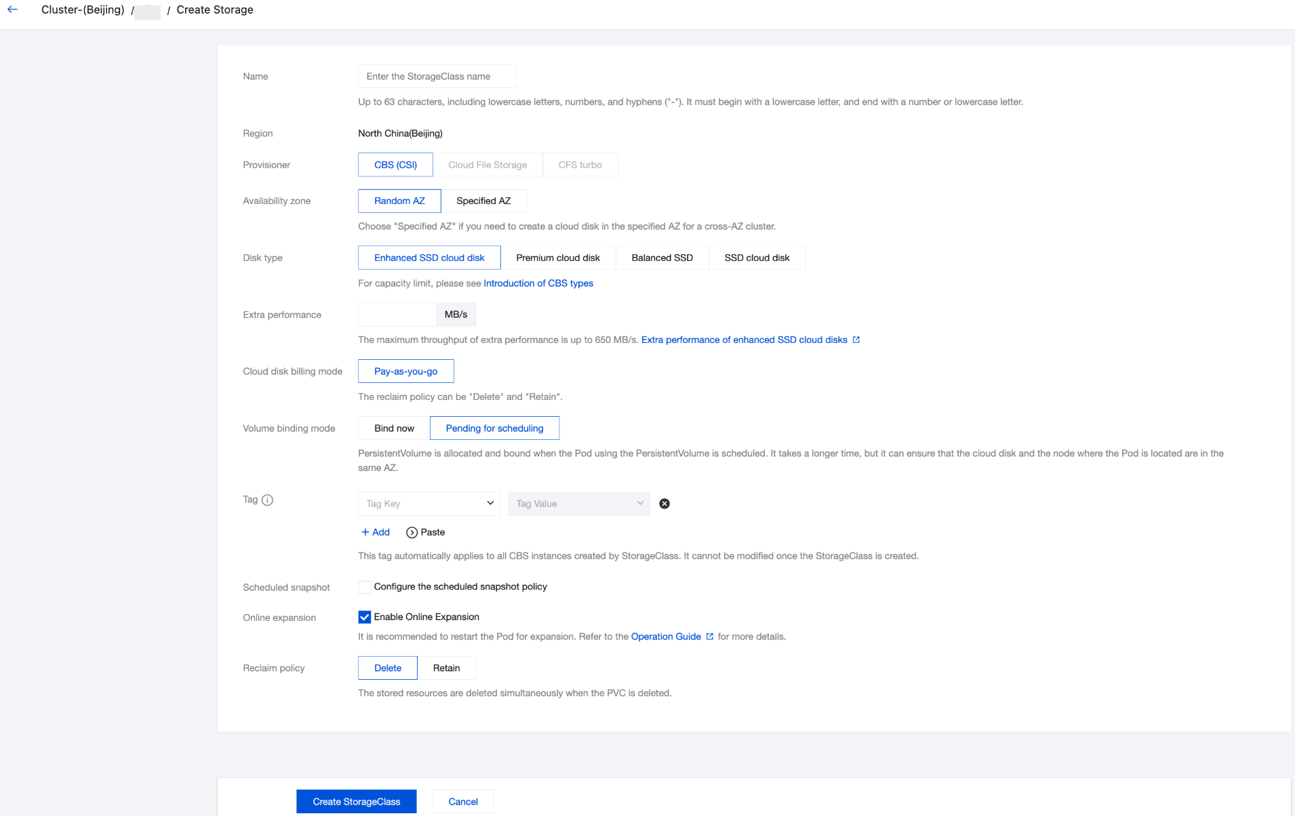
Task: Uncheck Enable Online Expansion
Action: point(365,617)
